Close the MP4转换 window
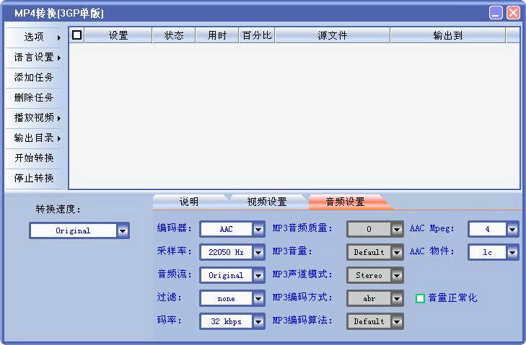Image resolution: width=526 pixels, height=345 pixels. (513, 13)
